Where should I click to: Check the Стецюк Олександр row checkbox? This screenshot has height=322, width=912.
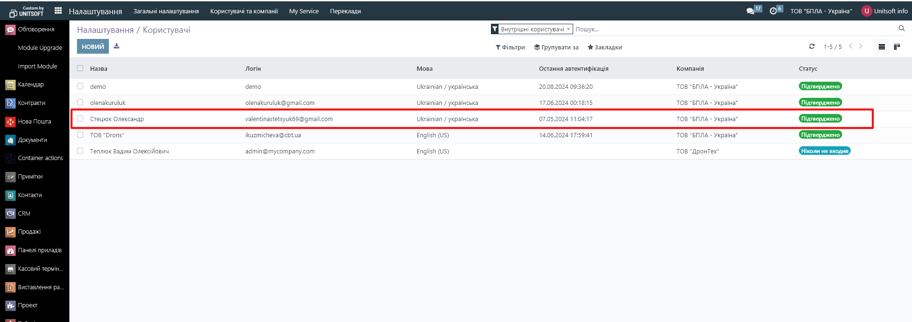(80, 119)
